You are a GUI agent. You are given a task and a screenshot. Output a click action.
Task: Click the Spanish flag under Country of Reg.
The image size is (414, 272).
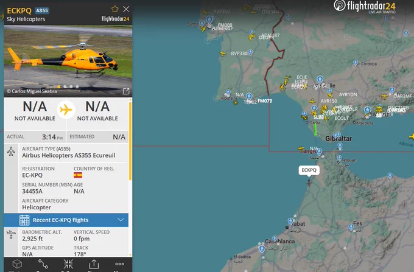(78, 175)
